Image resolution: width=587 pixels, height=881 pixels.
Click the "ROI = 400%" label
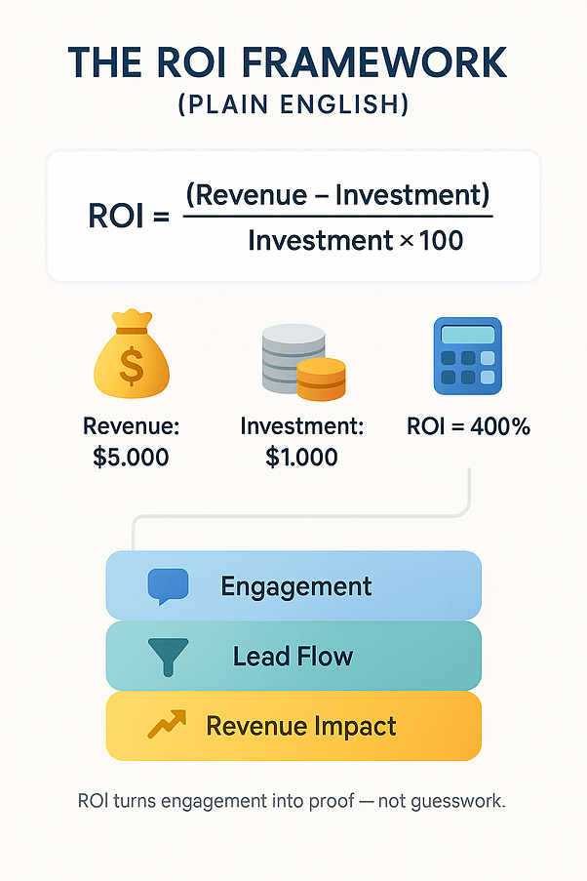coord(467,426)
